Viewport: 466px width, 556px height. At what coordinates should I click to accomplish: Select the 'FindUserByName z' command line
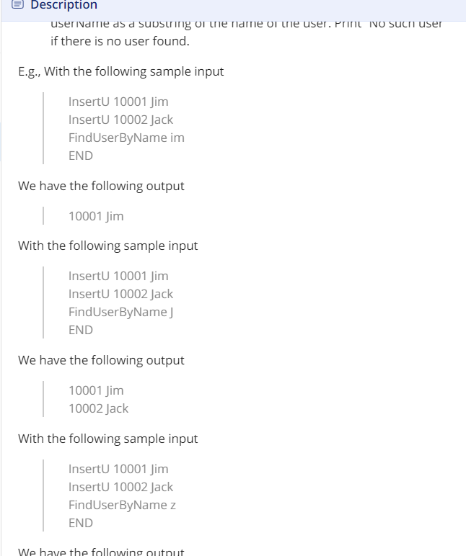122,505
